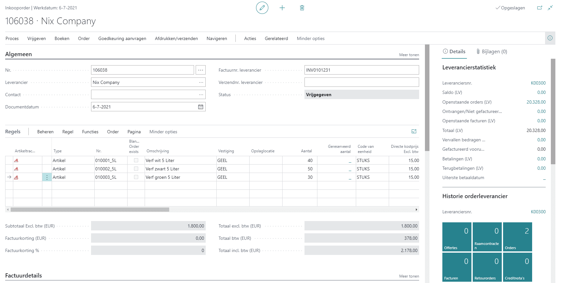
Task: Click Meer tonen in Algemeen section
Action: [x=409, y=55]
